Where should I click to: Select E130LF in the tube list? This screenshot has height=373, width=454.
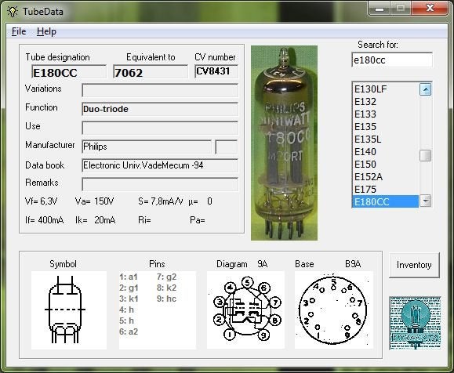(x=385, y=89)
